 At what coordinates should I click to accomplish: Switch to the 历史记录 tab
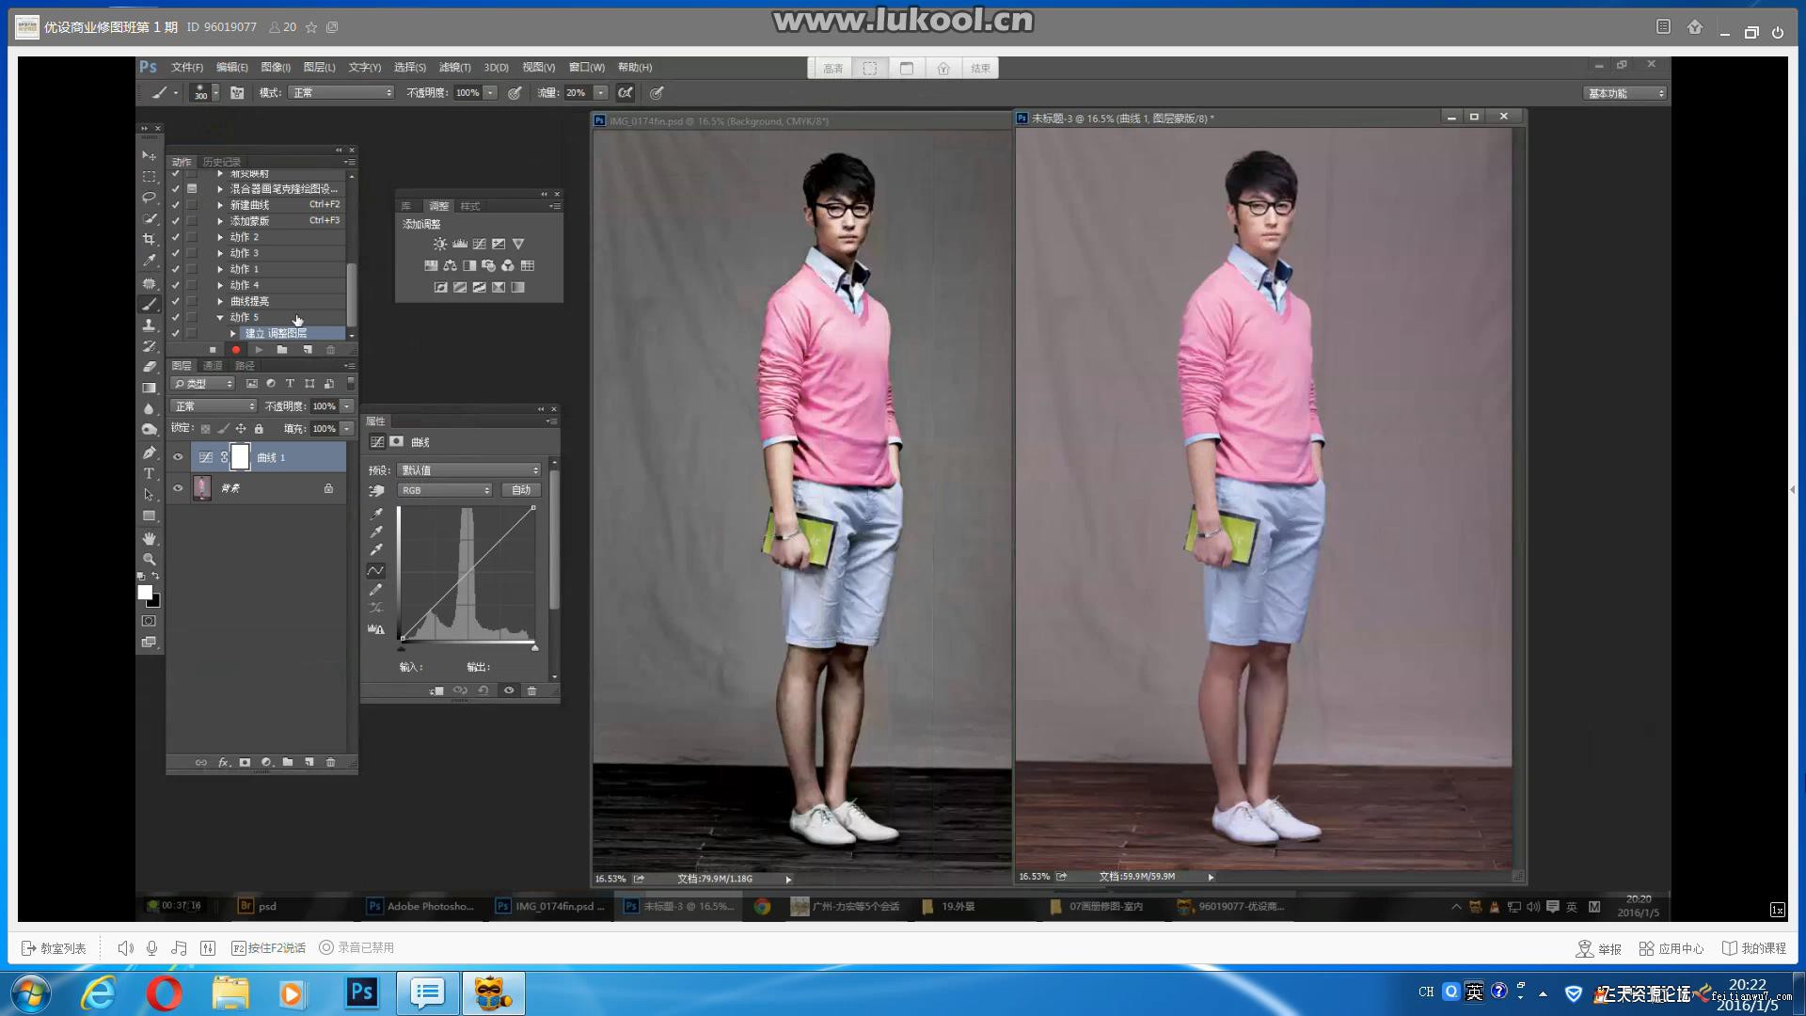[x=222, y=162]
